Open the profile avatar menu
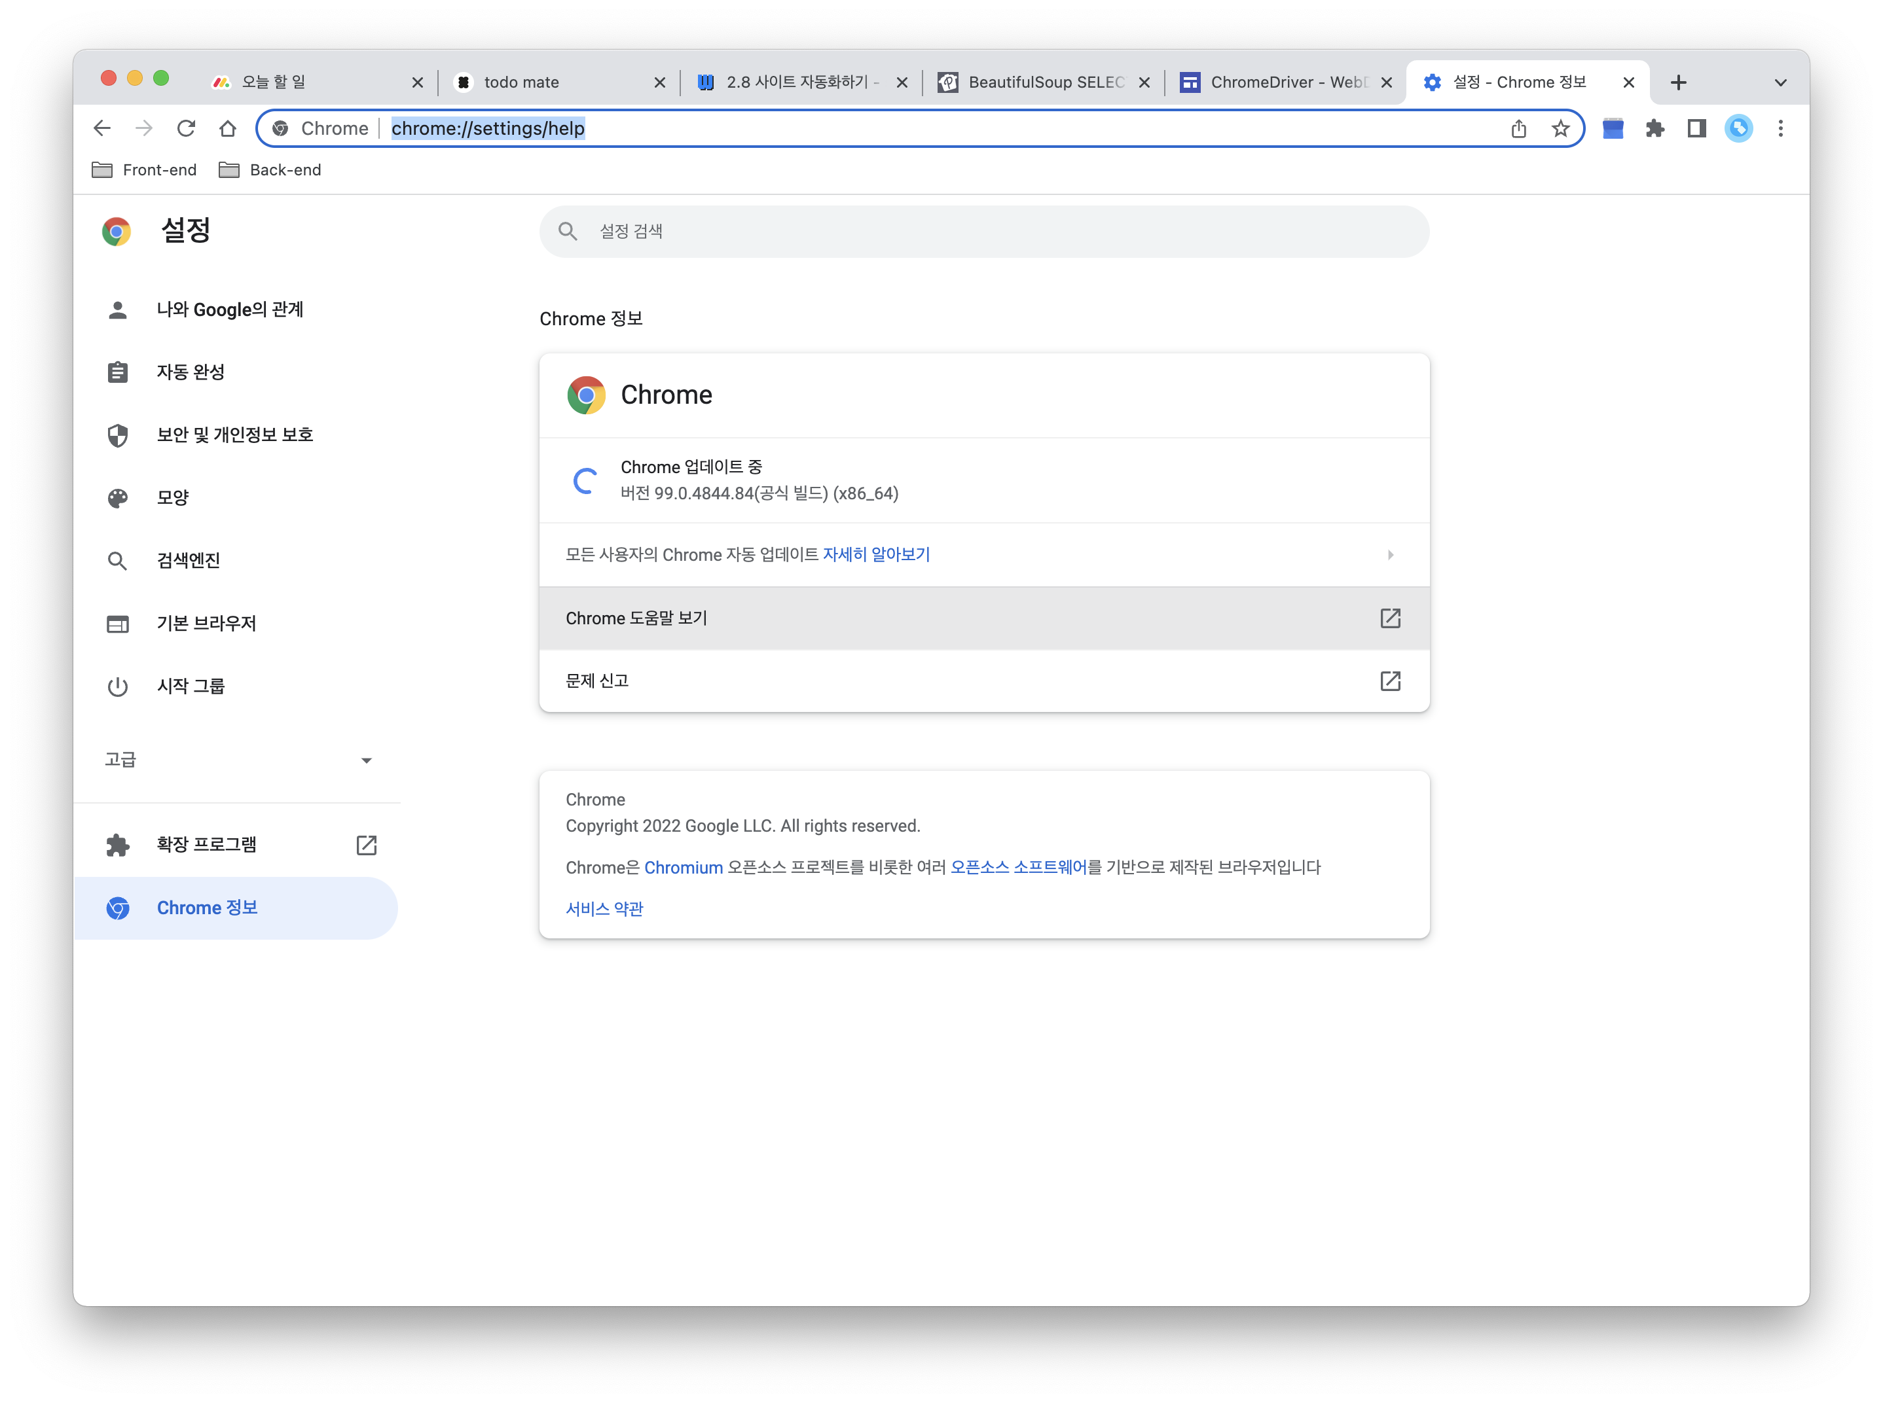The image size is (1883, 1403). [x=1738, y=128]
